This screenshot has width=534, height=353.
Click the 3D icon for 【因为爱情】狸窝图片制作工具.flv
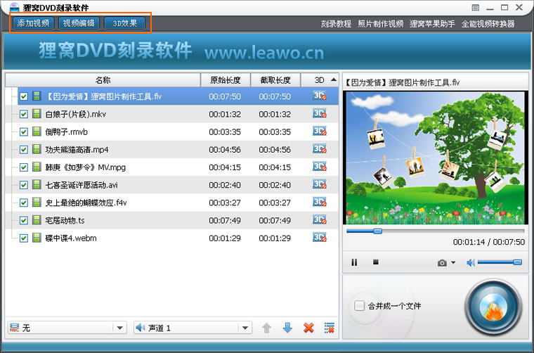coord(320,96)
